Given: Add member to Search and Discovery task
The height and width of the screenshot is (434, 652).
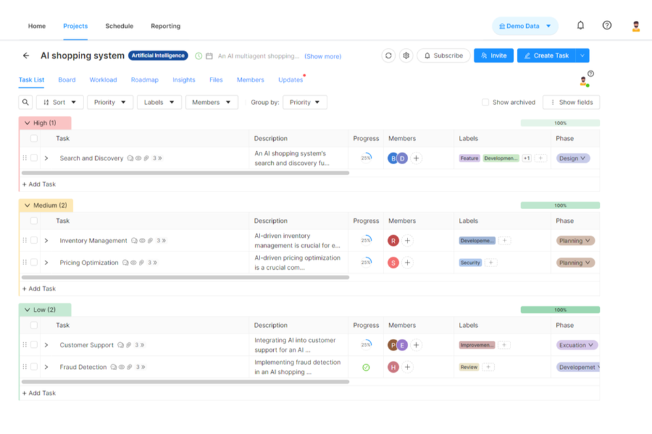Looking at the screenshot, I should coord(417,158).
